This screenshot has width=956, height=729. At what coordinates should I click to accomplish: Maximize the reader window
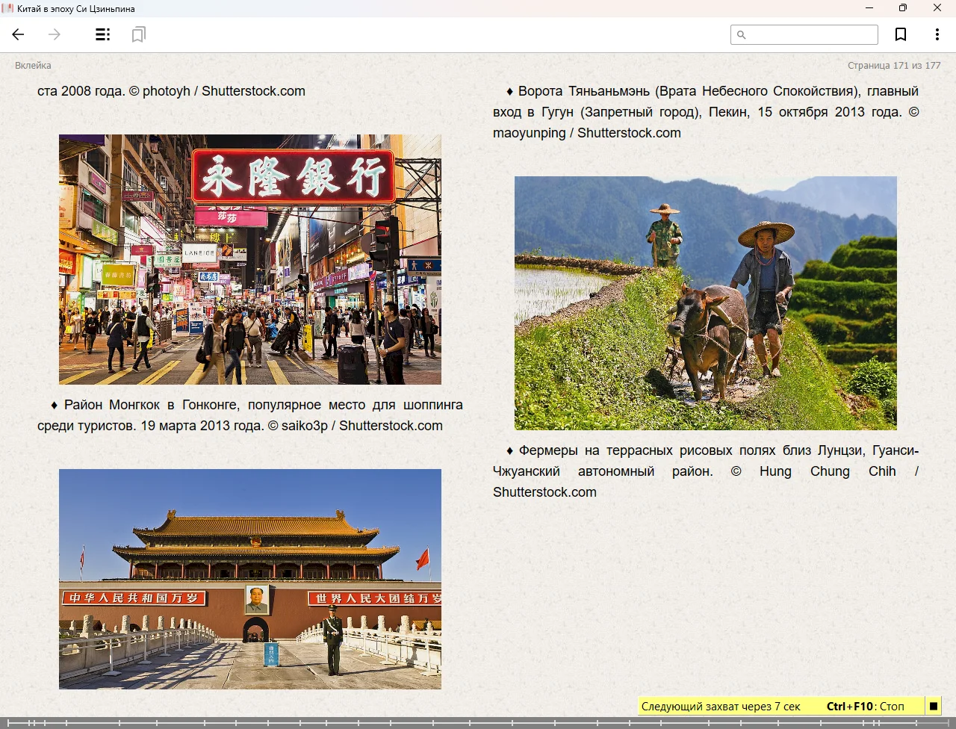pyautogui.click(x=902, y=8)
